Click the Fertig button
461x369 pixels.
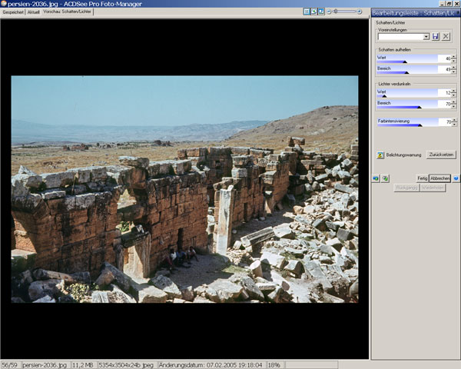click(x=422, y=178)
